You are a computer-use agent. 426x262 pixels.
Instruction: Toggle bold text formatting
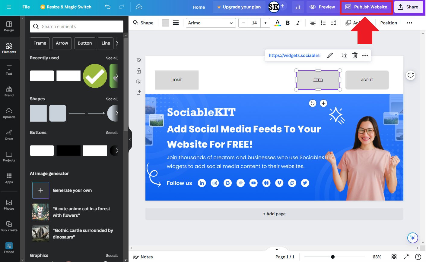click(x=288, y=23)
